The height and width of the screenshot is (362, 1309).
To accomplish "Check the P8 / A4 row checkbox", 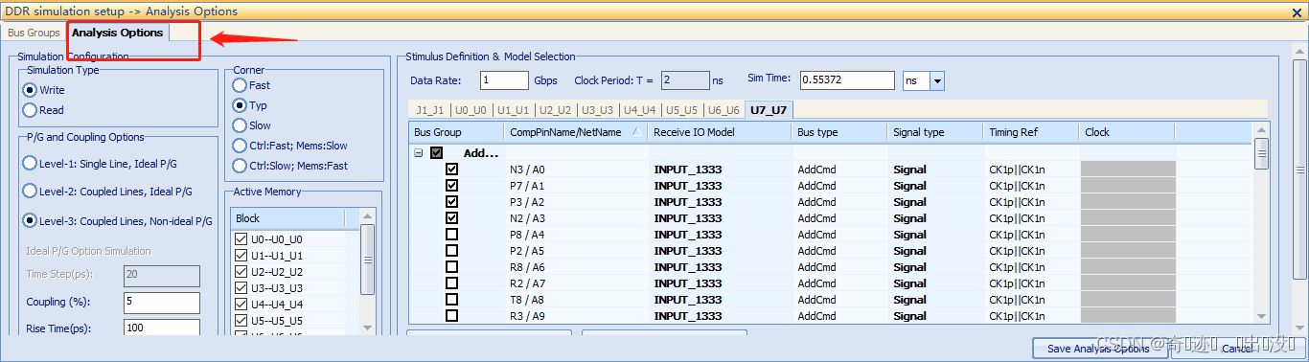I will [451, 235].
